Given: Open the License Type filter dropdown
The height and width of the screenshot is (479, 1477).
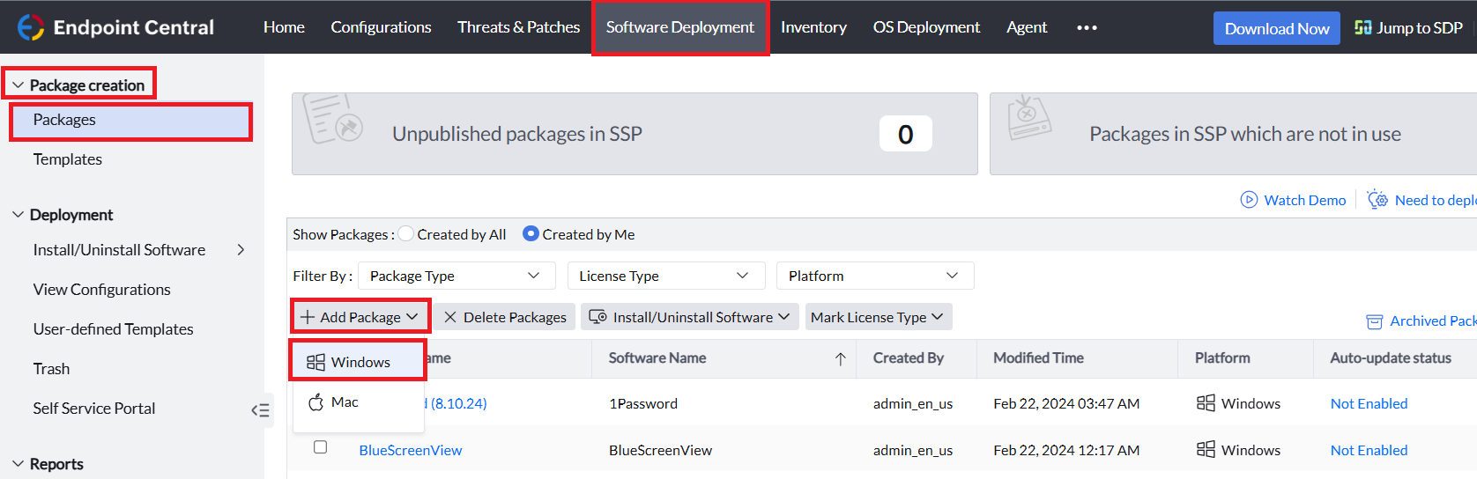Looking at the screenshot, I should pyautogui.click(x=665, y=276).
